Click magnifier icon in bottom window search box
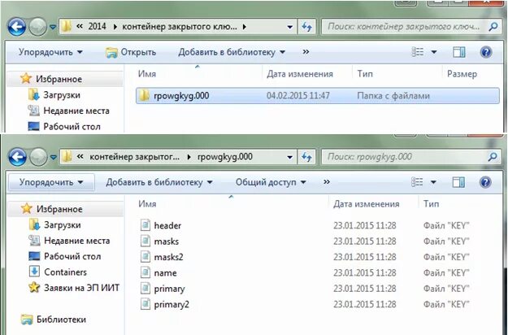The image size is (508, 335). click(493, 157)
